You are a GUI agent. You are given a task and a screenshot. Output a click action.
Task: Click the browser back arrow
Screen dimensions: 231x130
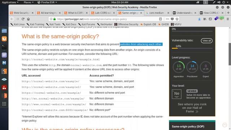click(x=12, y=19)
